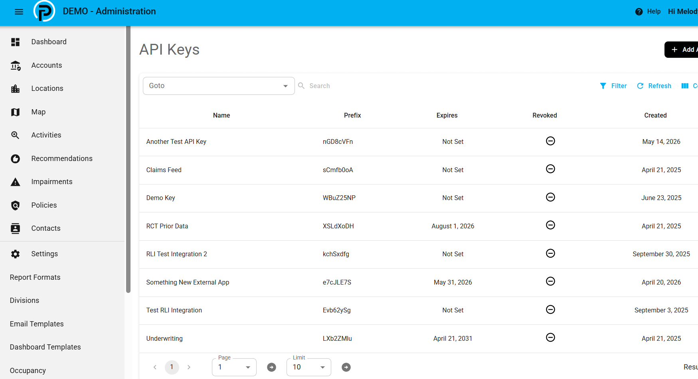This screenshot has height=379, width=698.
Task: Click revoked icon for Test RLI Integration
Action: 550,310
